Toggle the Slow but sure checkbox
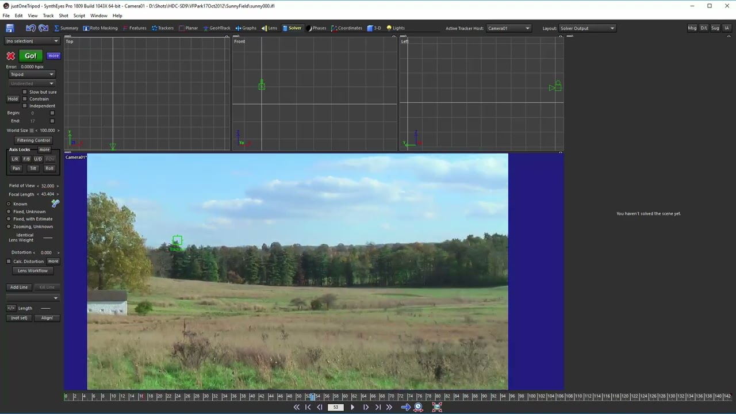The height and width of the screenshot is (414, 736). click(x=25, y=92)
